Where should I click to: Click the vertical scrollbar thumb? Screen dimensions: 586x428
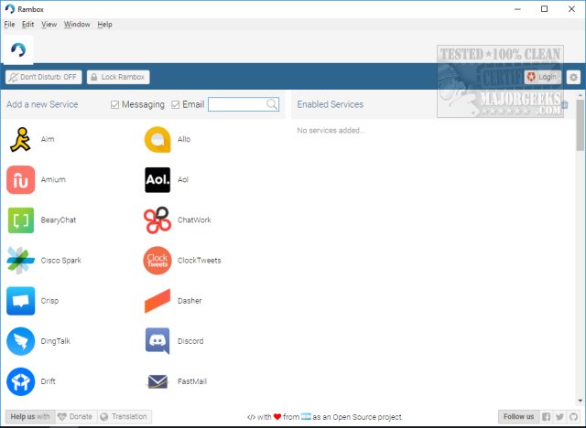(580, 126)
